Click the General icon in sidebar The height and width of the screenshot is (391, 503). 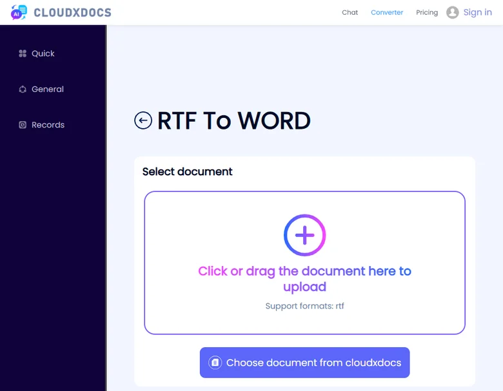23,89
